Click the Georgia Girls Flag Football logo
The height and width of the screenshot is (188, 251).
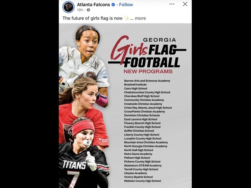(x=147, y=52)
